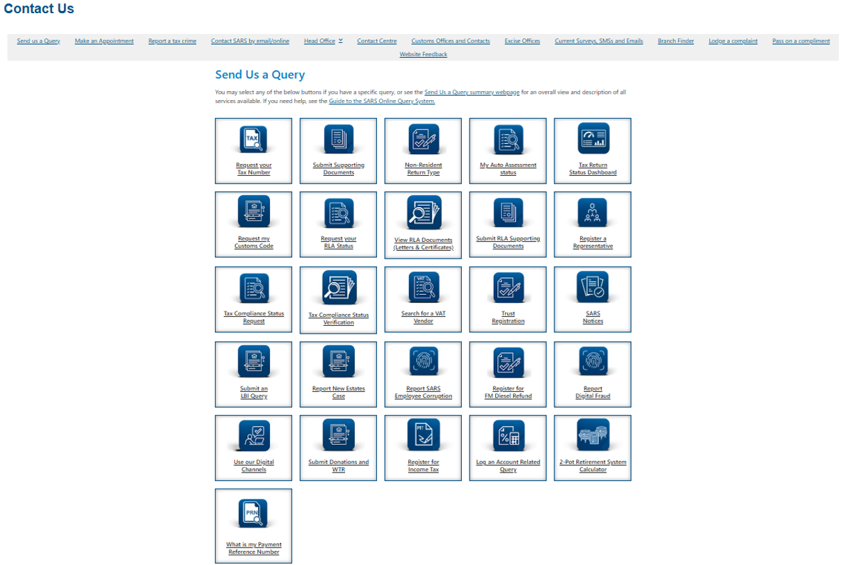Open the SARS Notices icon
This screenshot has height=565, width=843.
point(593,288)
